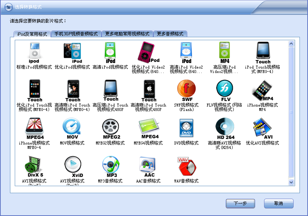Click the format list vertical scrollbar thumb
The height and width of the screenshot is (216, 308).
291,112
